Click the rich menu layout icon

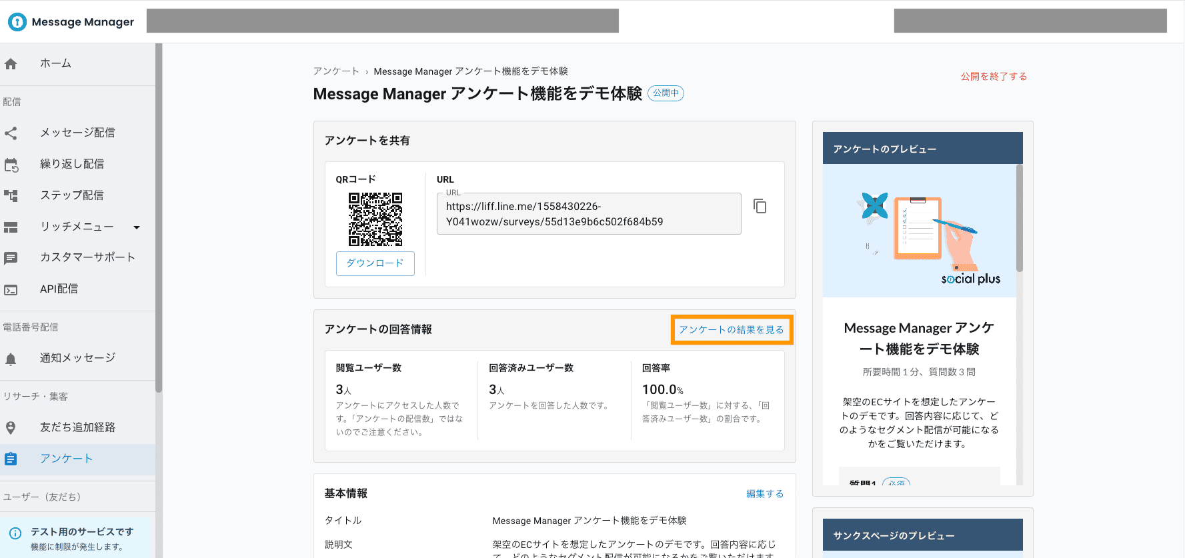(11, 227)
